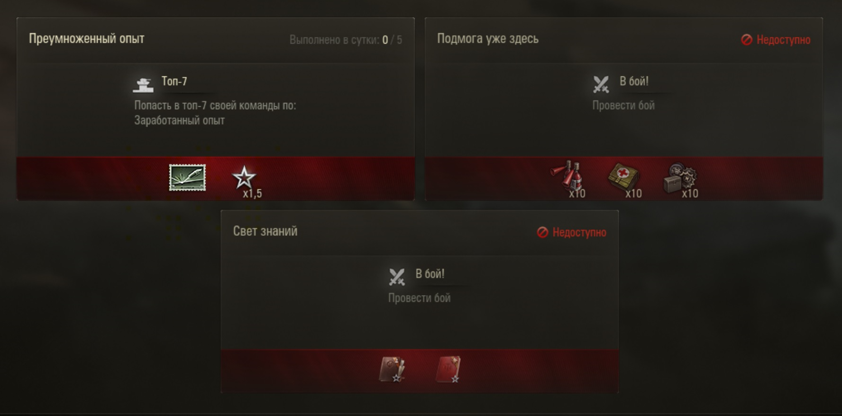The image size is (842, 416).
Task: Click the Выполнено в сутки 0/5 counter
Action: 346,40
